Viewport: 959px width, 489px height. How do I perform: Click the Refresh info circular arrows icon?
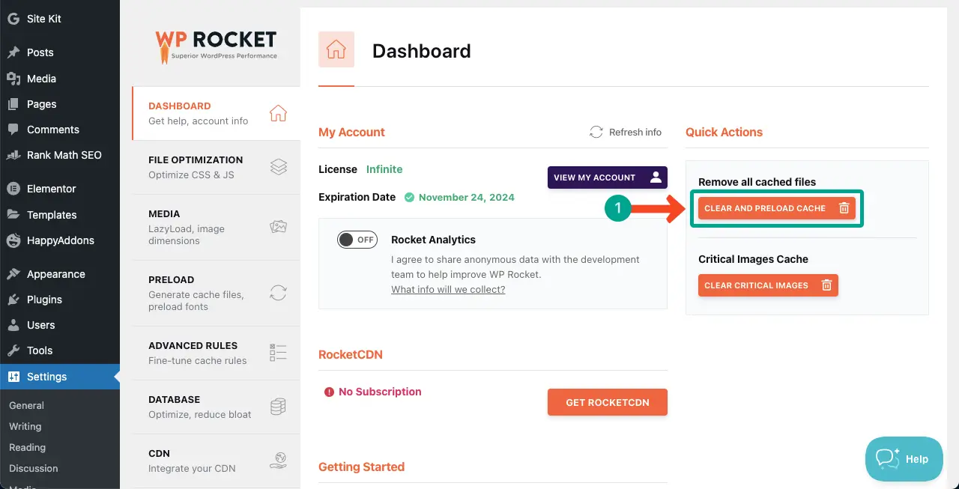pyautogui.click(x=596, y=132)
